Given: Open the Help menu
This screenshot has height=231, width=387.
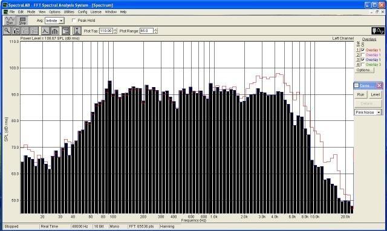Looking at the screenshot, I should tap(123, 12).
